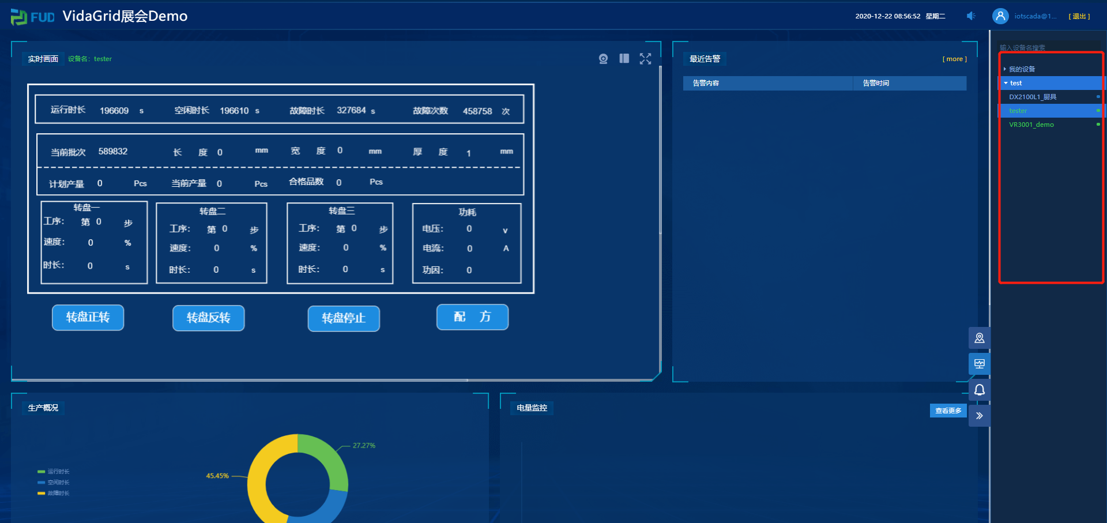This screenshot has width=1107, height=523.
Task: Select device DX2100L1_厨具
Action: 1033,97
